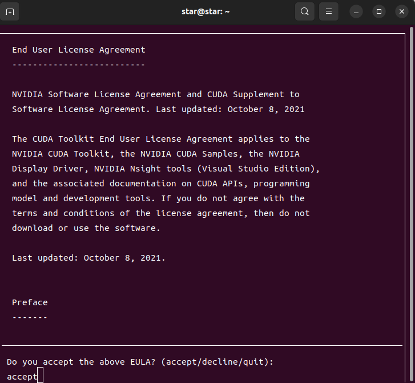Image resolution: width=415 pixels, height=383 pixels.
Task: Maximize the terminal window
Action: click(379, 11)
